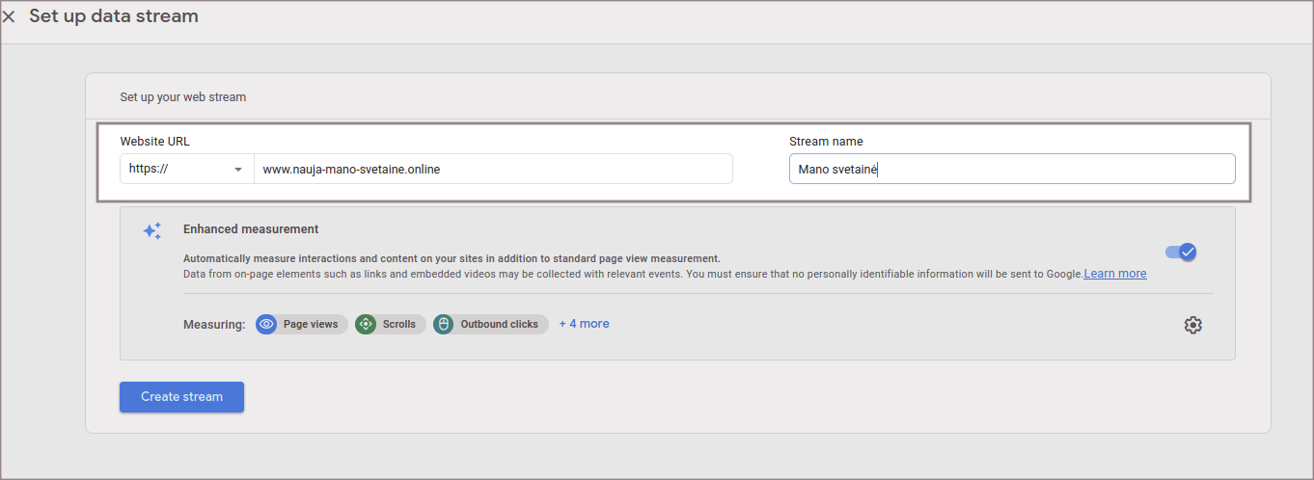Click the Enhanced measurement heading
The image size is (1314, 480).
click(251, 229)
